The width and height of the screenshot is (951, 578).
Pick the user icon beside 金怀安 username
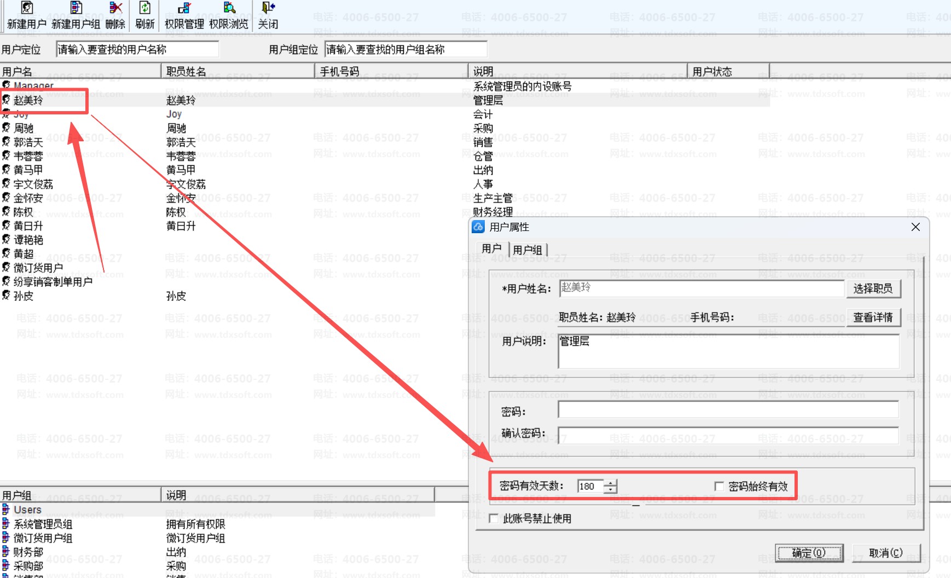[6, 198]
